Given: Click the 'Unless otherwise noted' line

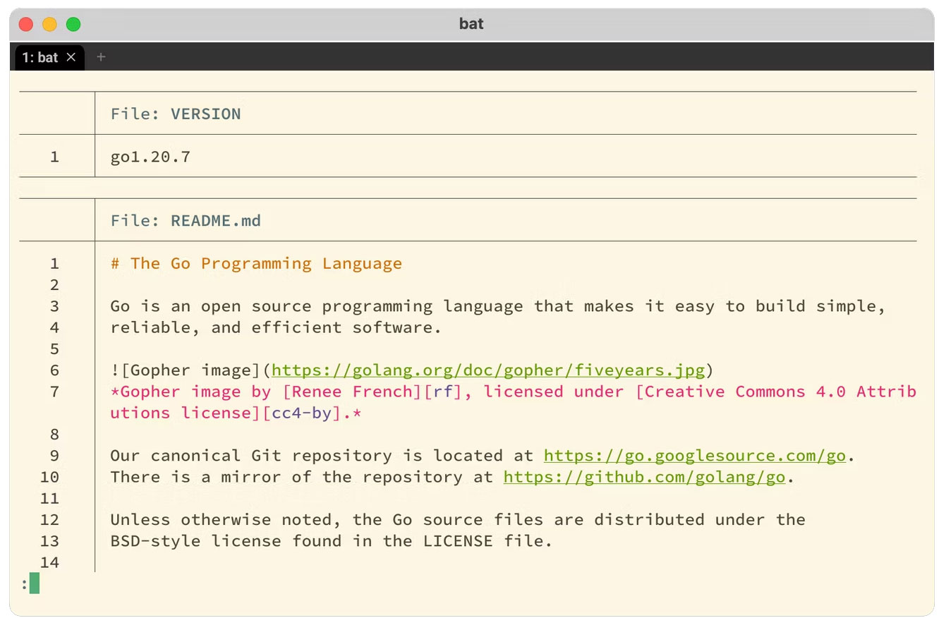Looking at the screenshot, I should 458,520.
